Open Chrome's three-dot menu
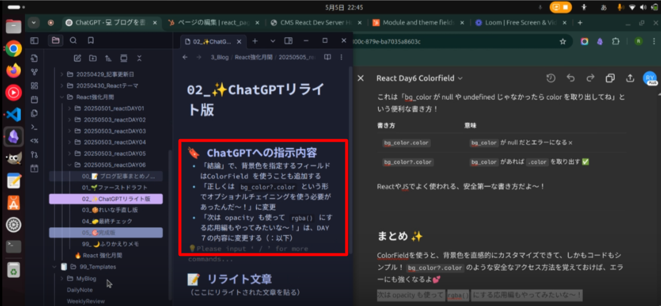Screen dimensions: 661x306 coord(654,41)
